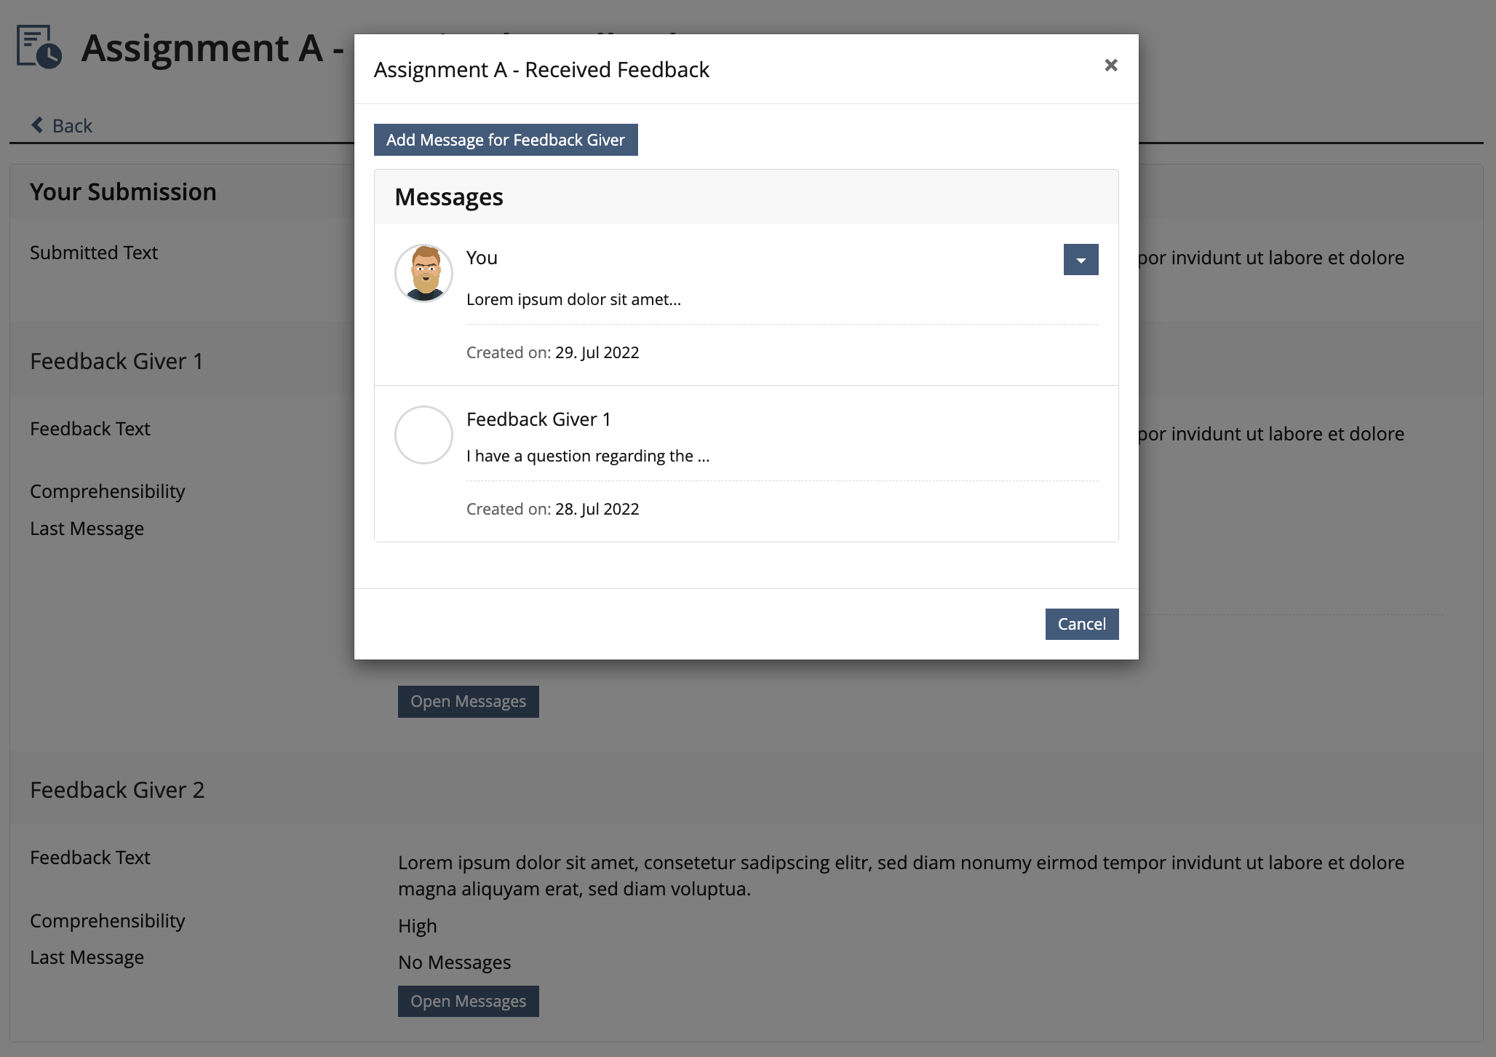Click the 29. Jul 2022 creation date

click(x=597, y=353)
